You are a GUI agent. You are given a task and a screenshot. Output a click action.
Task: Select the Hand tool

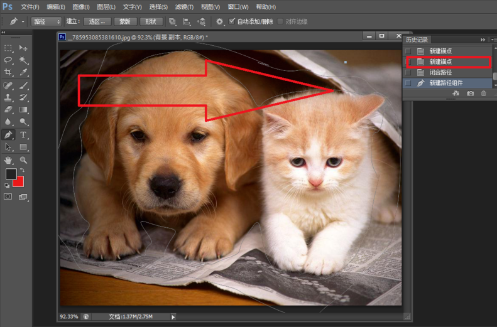(x=8, y=160)
